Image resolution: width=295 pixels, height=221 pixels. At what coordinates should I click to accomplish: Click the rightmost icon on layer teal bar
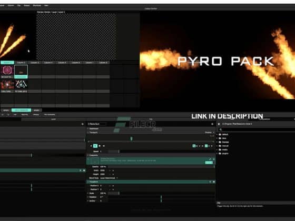pos(84,170)
